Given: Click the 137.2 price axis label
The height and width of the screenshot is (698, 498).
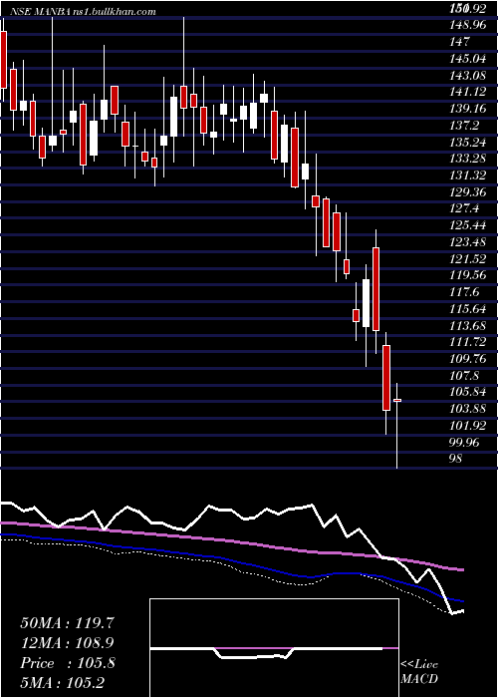Looking at the screenshot, I should point(464,125).
